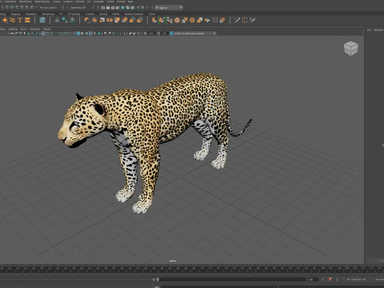
Task: Click the orange sphere shelf icon after Bridge group
Action: (177, 20)
